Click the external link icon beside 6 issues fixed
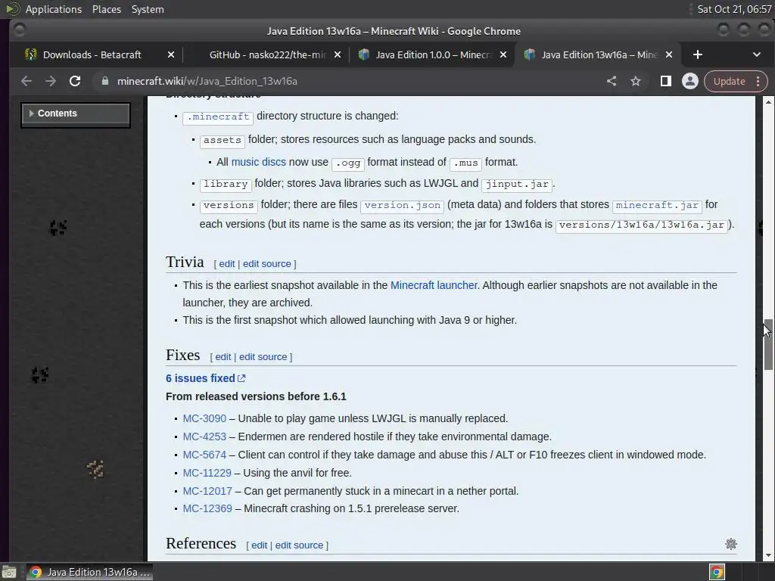This screenshot has height=581, width=775. pos(241,378)
